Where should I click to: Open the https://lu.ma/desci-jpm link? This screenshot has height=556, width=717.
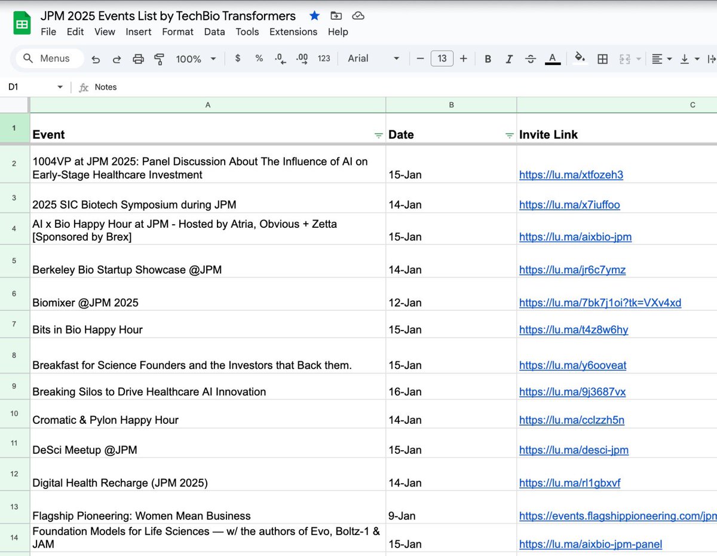tap(574, 450)
